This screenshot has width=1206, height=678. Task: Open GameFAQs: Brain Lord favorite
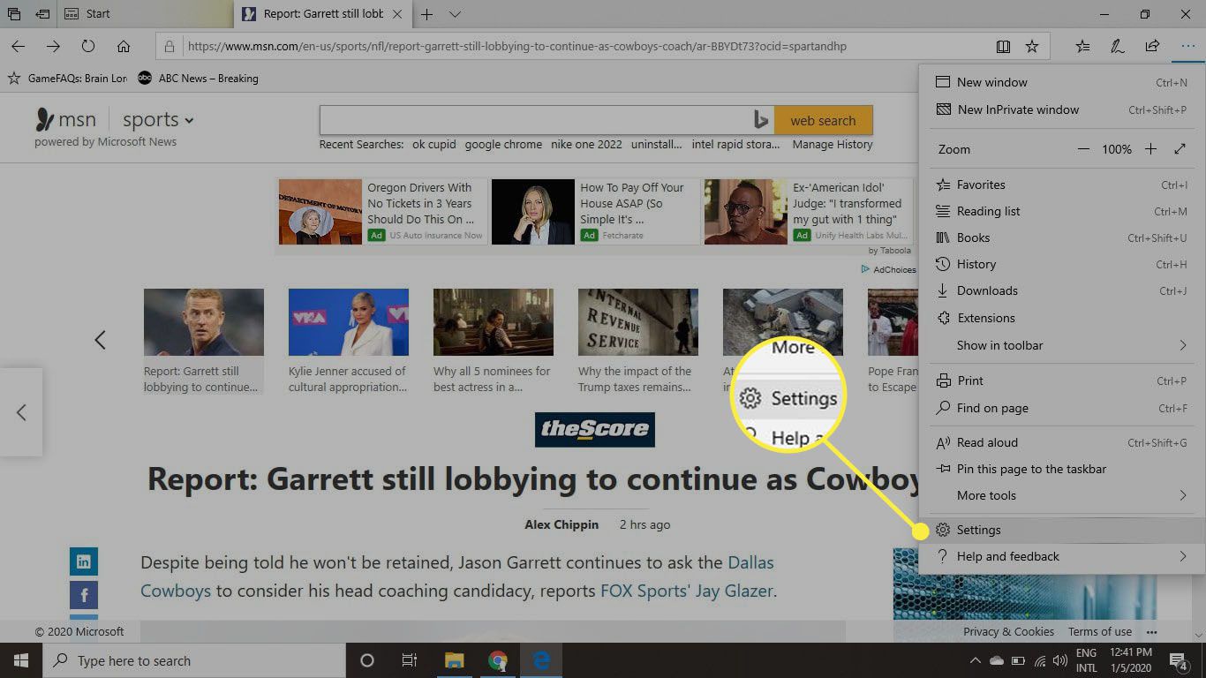pos(68,79)
